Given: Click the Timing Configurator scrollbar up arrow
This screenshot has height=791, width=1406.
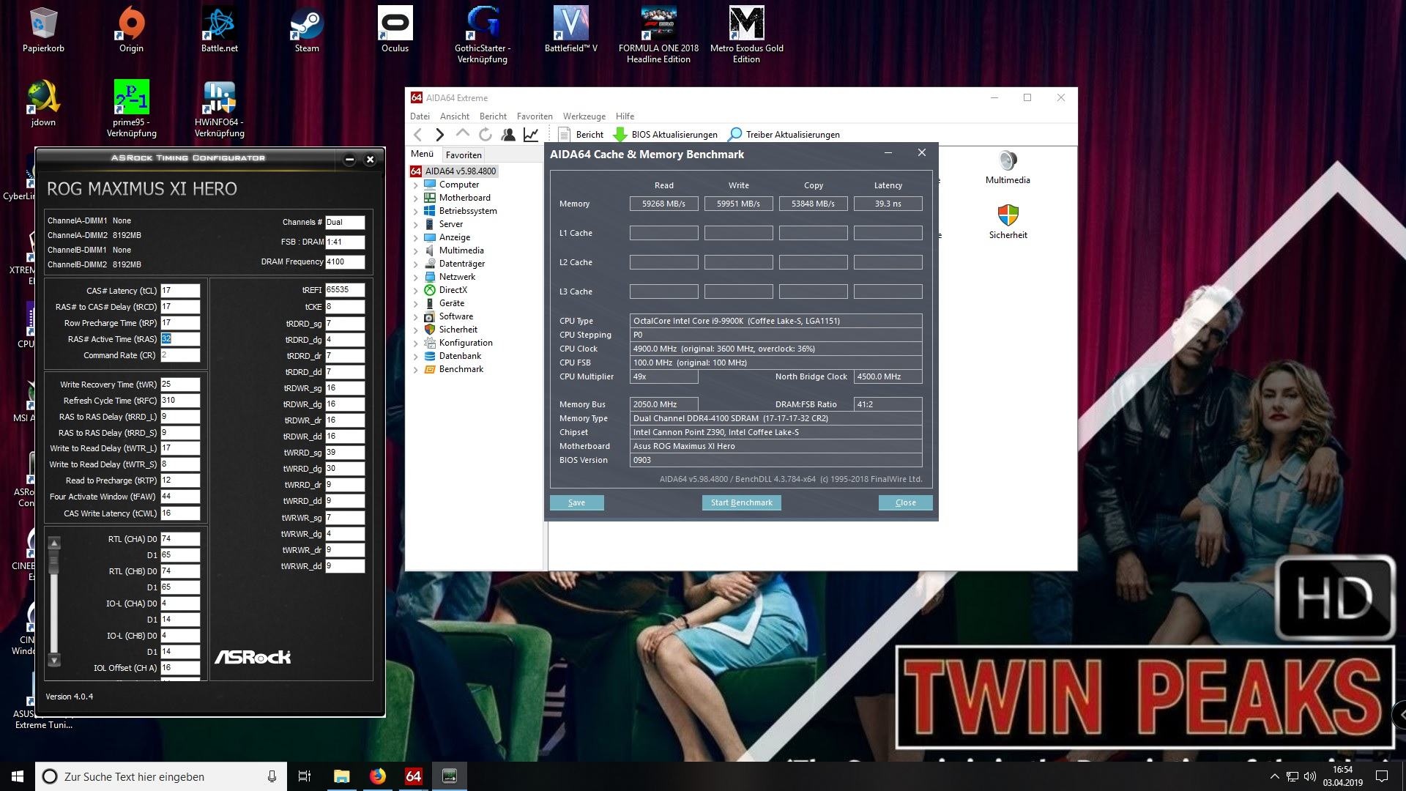Looking at the screenshot, I should coord(54,543).
